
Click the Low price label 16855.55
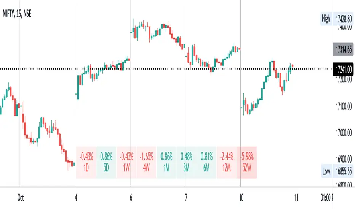343,171
